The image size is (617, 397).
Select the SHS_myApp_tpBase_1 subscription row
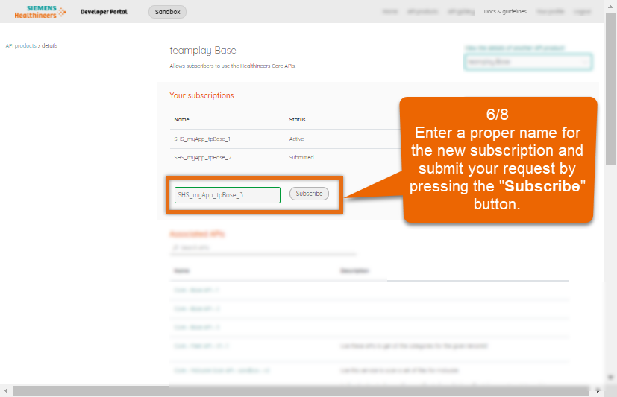click(x=202, y=139)
